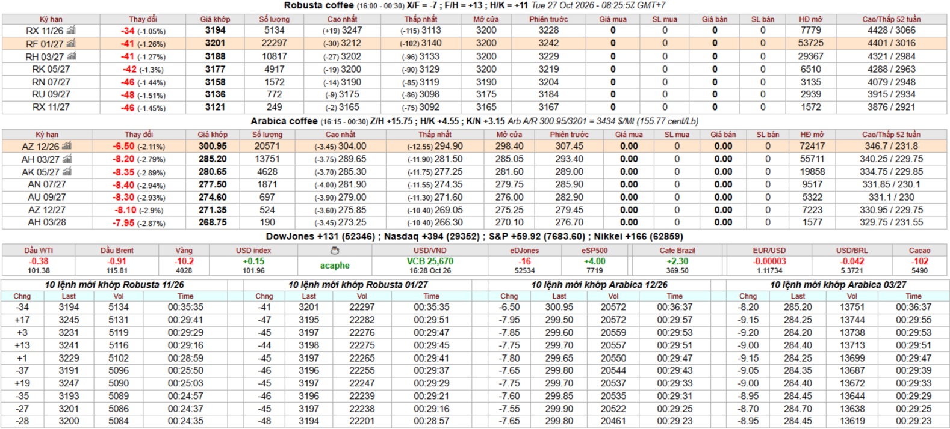Click the coffee cup icon above acaphe
The width and height of the screenshot is (950, 429).
(335, 251)
